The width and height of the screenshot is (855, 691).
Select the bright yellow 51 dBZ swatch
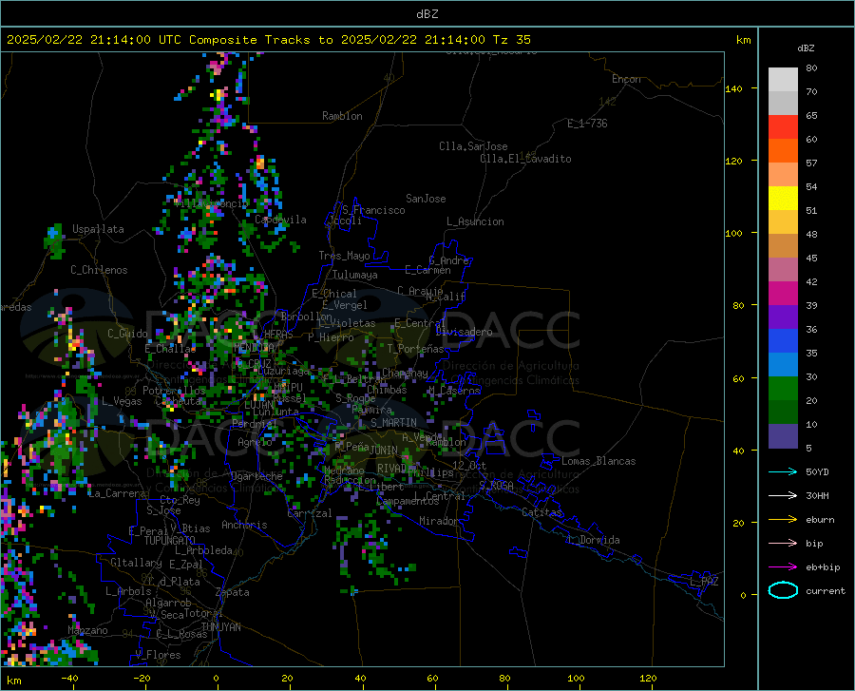[x=783, y=199]
